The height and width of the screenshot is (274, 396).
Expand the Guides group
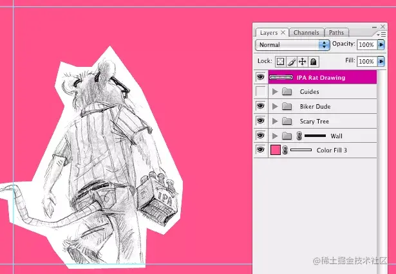coord(275,91)
